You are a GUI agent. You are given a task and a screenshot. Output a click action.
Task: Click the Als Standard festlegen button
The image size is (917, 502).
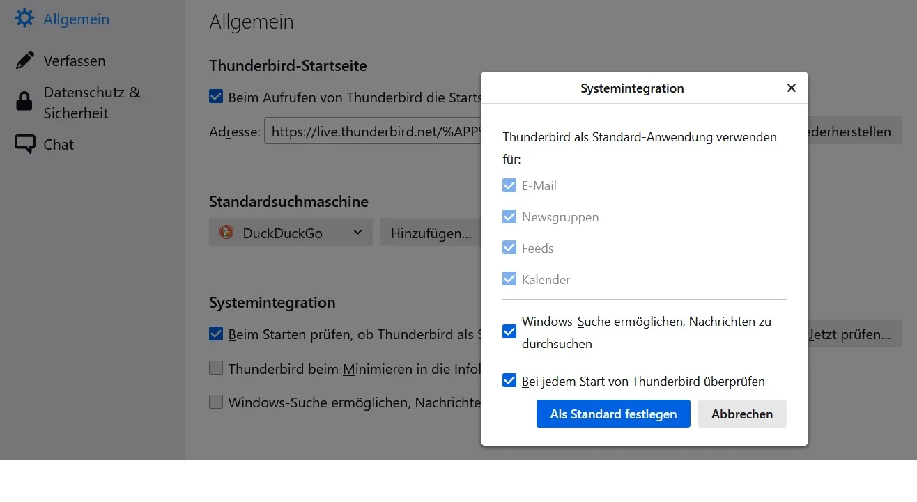coord(613,414)
